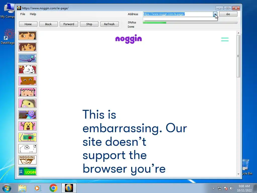Viewport: 257px width, 193px height.
Task: Click the network tray icon
Action: tap(219, 188)
